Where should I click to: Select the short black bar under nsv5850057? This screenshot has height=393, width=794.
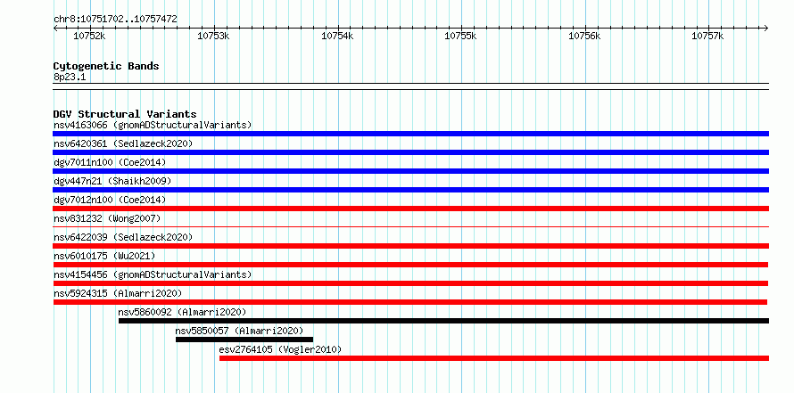[x=244, y=340]
